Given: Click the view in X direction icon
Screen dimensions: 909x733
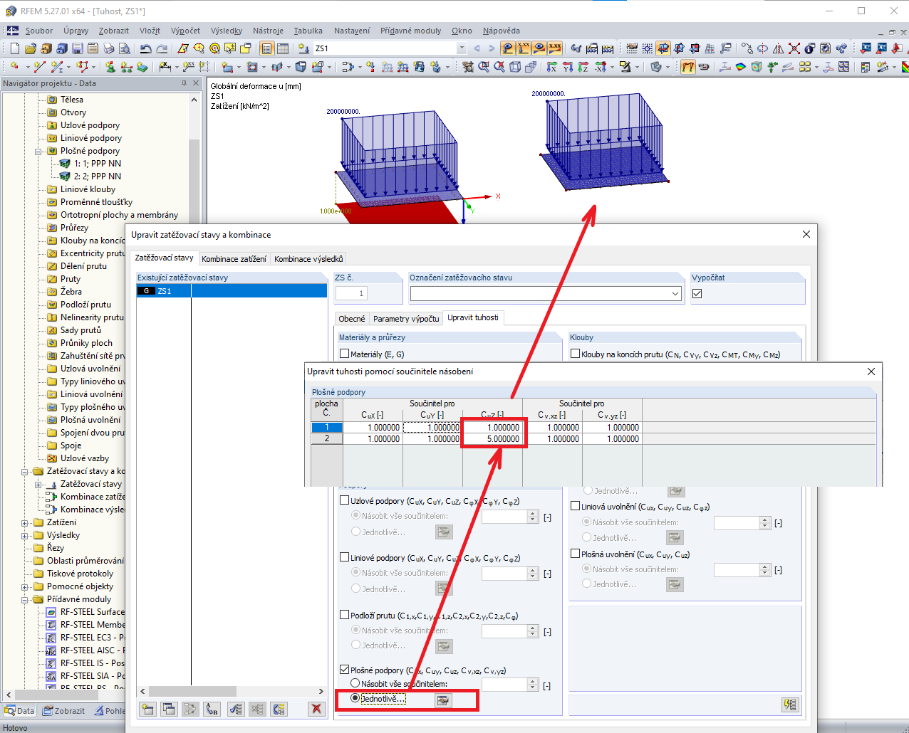Looking at the screenshot, I should (x=552, y=67).
